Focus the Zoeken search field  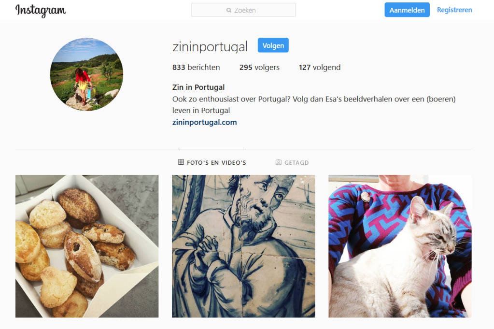click(x=243, y=10)
